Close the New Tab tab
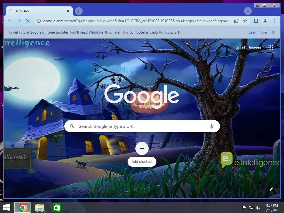Image resolution: width=284 pixels, height=213 pixels. [x=68, y=11]
